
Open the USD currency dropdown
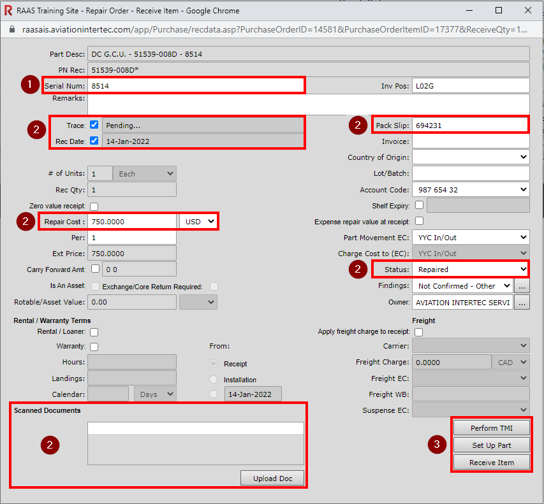tap(198, 221)
